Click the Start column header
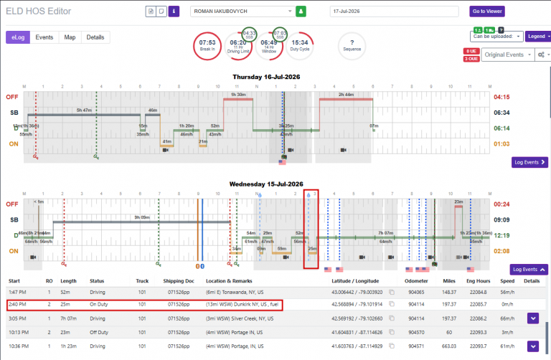 coord(14,281)
